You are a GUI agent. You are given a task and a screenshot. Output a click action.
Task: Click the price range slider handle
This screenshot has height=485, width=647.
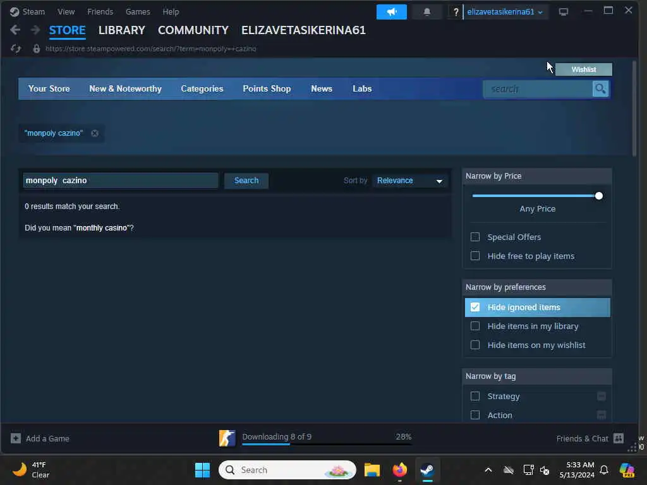click(599, 196)
